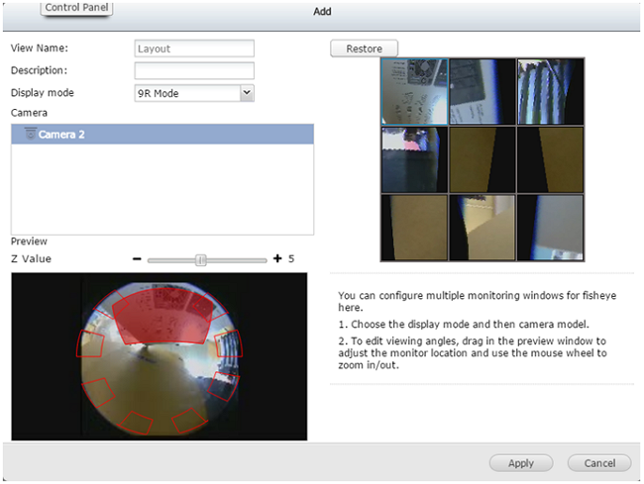644x484 pixels.
Task: Select the bottom-middle monitoring window thumbnail
Action: (x=483, y=228)
